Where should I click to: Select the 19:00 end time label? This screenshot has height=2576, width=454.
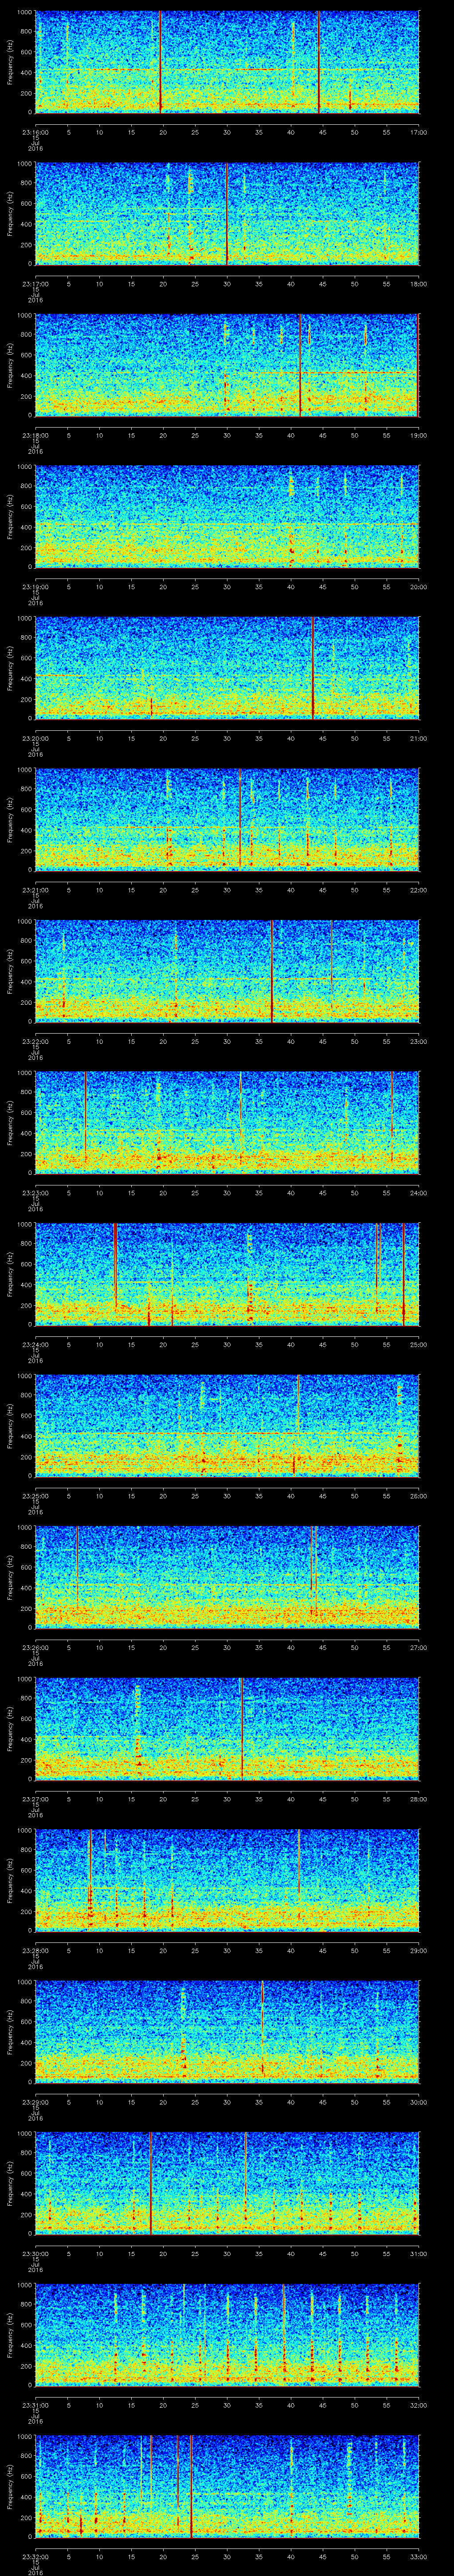418,435
